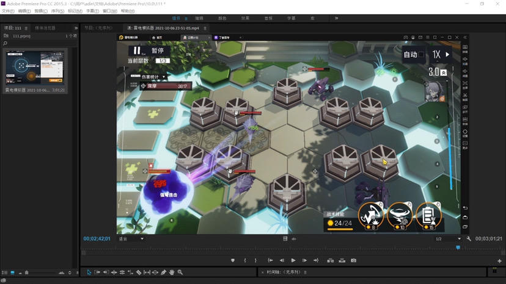Open the 窗口(W) menu
The width and height of the screenshot is (506, 284).
coord(110,11)
